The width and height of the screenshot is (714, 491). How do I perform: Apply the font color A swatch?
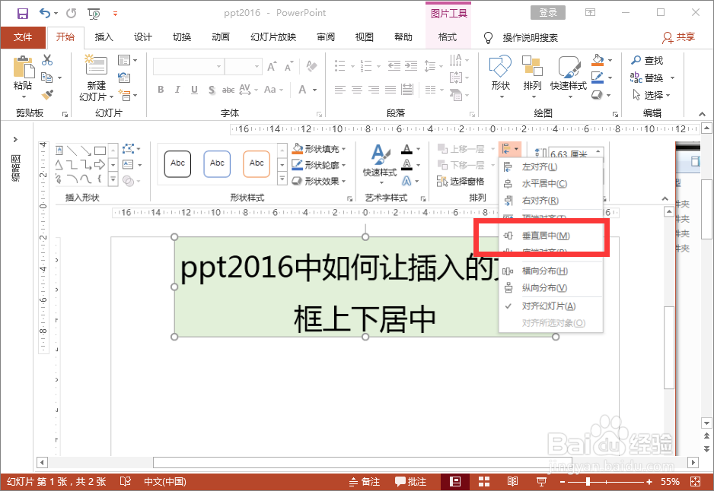tap(302, 90)
